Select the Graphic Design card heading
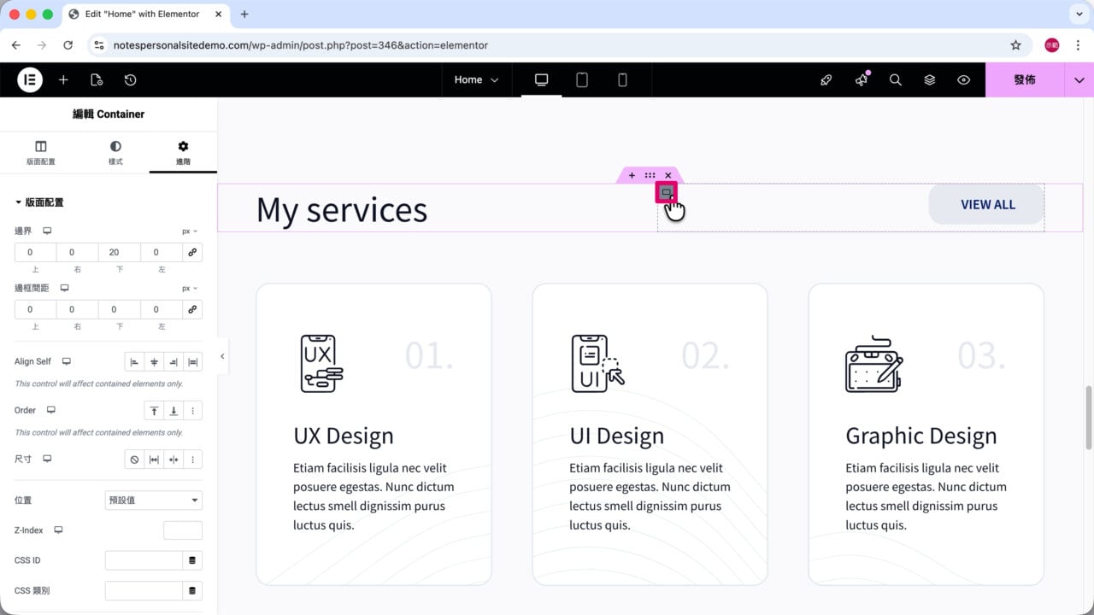The height and width of the screenshot is (615, 1094). tap(921, 436)
